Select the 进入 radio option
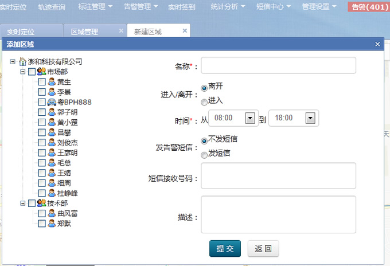Screen dimensions: 390x266 [x=204, y=102]
